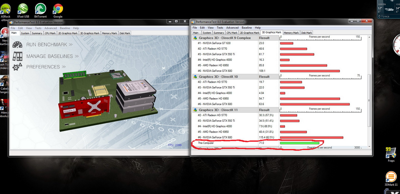400x194 pixels.
Task: Open Edit menu in right PerformanceTest window
Action: pyautogui.click(x=202, y=28)
